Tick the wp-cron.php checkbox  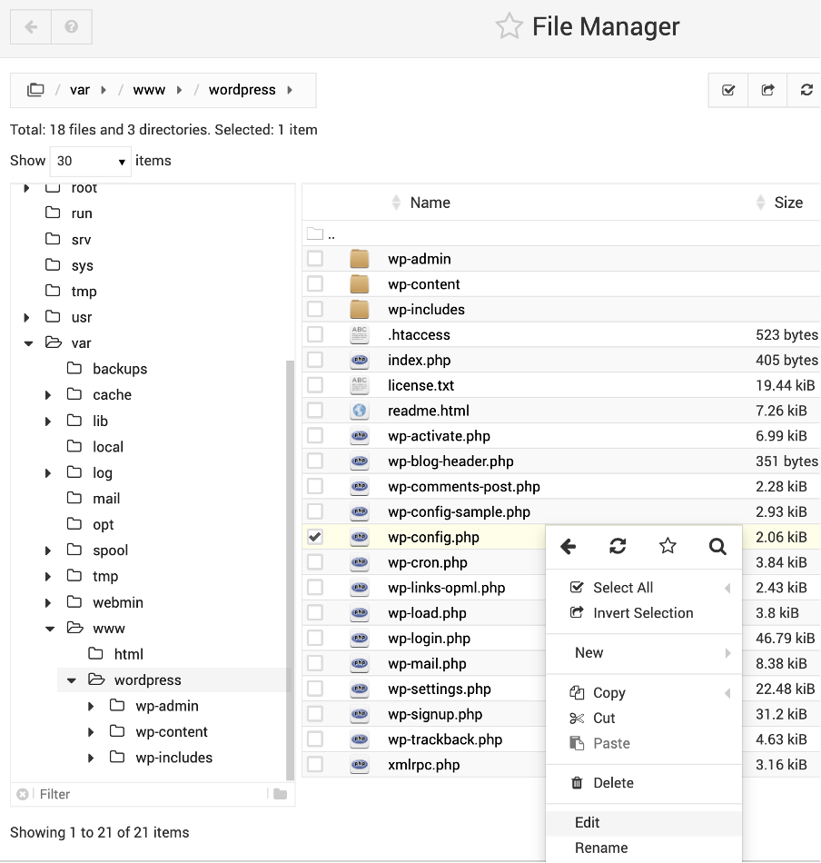[315, 562]
